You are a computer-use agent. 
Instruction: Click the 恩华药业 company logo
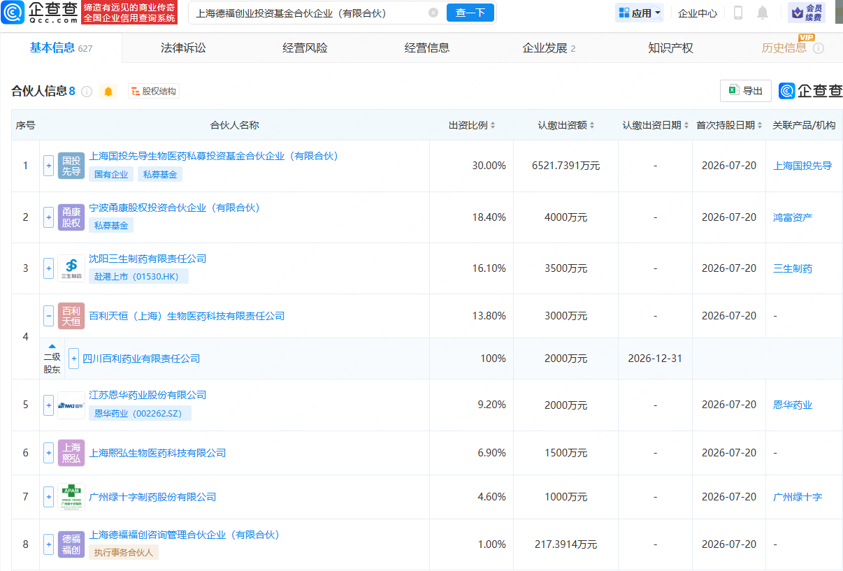tap(71, 405)
